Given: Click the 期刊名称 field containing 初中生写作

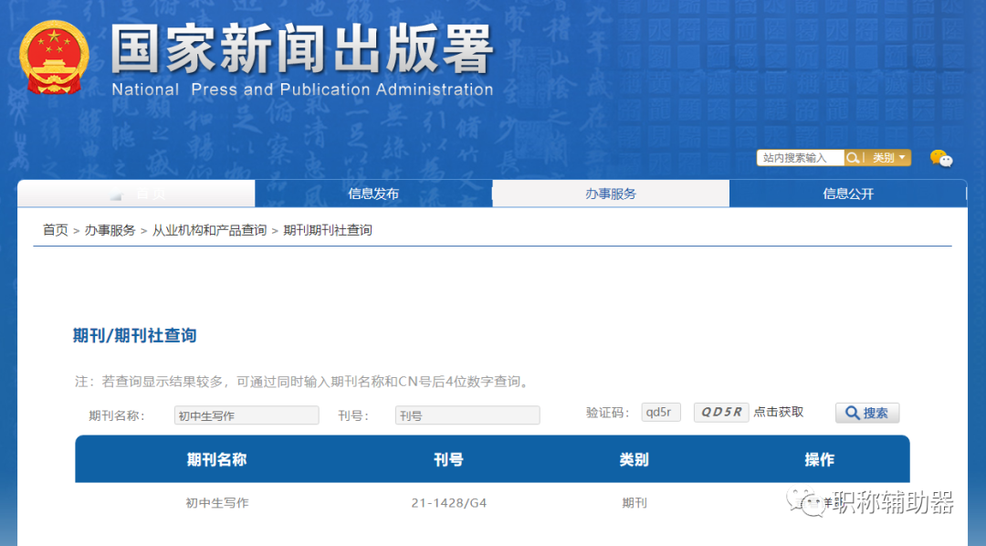Looking at the screenshot, I should 246,415.
